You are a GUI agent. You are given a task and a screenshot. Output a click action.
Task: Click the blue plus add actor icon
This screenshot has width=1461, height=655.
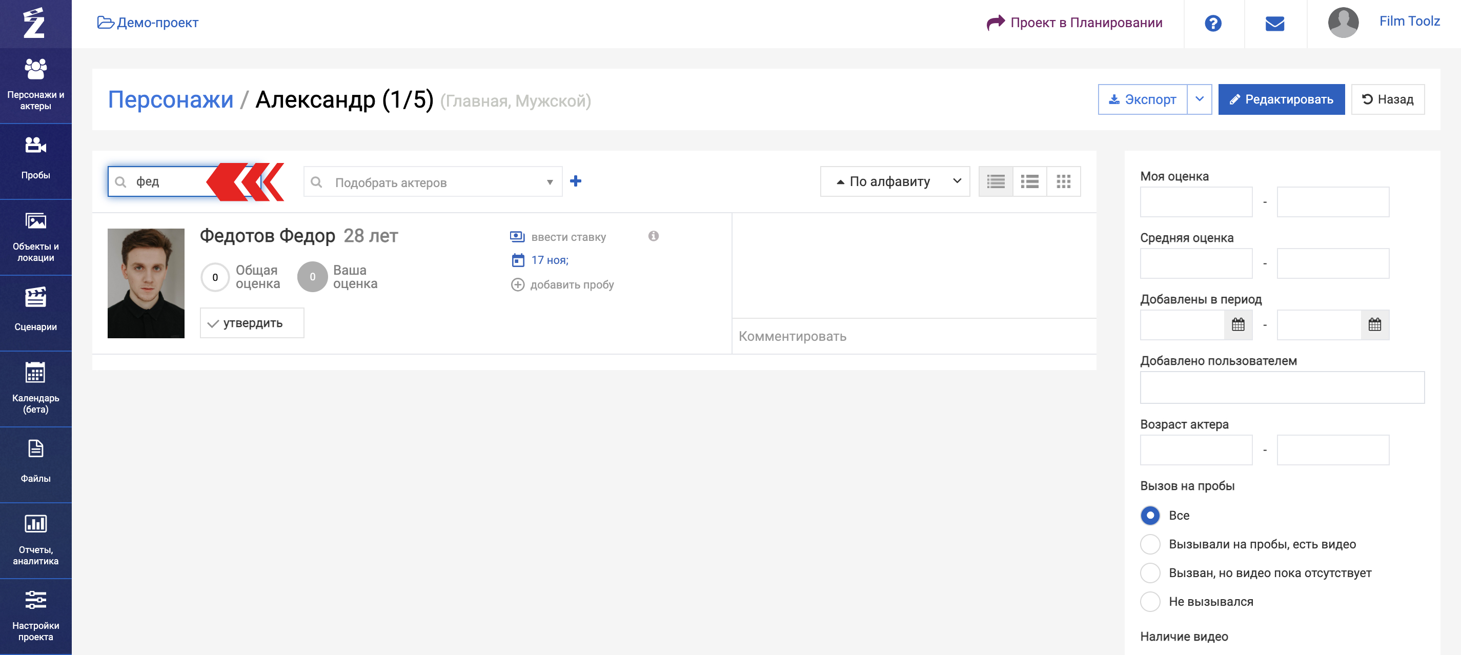[x=575, y=181]
